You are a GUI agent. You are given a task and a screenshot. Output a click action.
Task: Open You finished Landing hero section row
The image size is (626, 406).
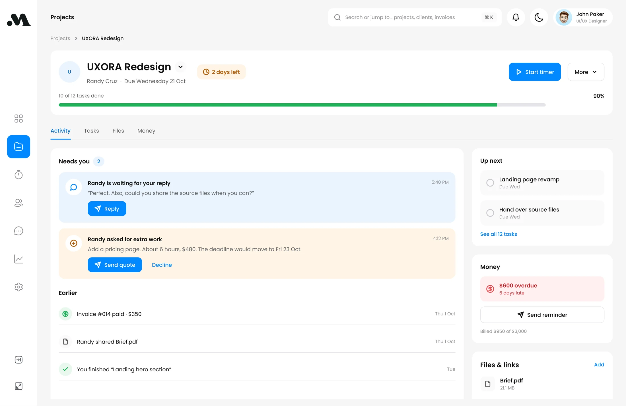pos(257,369)
